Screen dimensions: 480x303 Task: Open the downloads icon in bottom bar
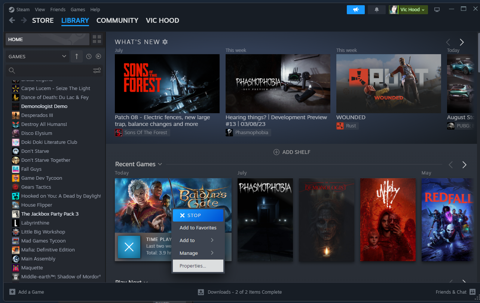click(x=201, y=292)
